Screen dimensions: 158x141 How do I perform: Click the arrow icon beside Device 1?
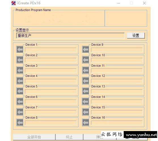coord(20,49)
